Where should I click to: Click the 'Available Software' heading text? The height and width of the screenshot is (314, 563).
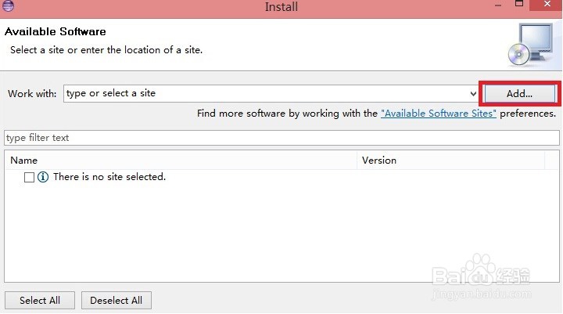point(56,31)
